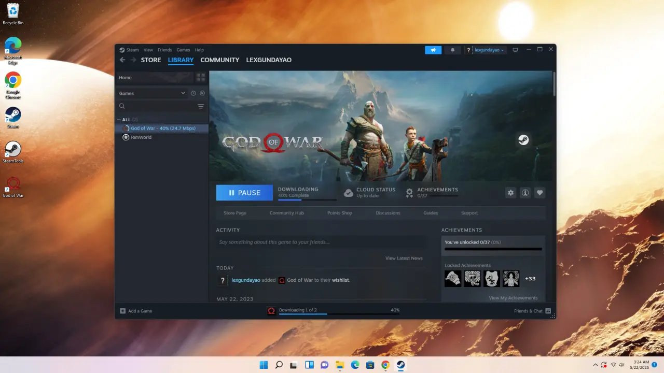This screenshot has height=373, width=664.
Task: Click God of War icon in download bar
Action: pos(271,311)
